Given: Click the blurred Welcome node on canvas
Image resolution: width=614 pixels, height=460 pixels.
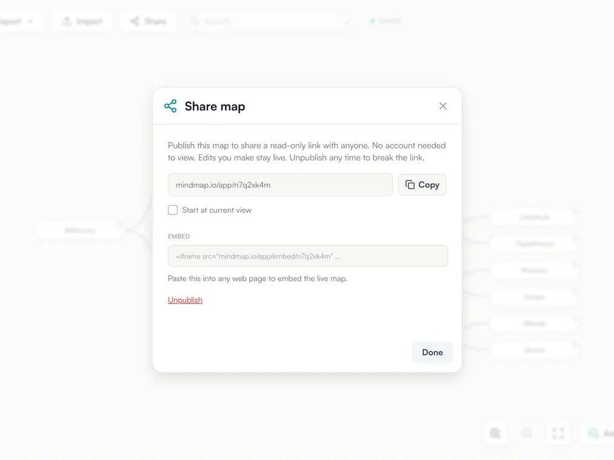Looking at the screenshot, I should pyautogui.click(x=80, y=230).
